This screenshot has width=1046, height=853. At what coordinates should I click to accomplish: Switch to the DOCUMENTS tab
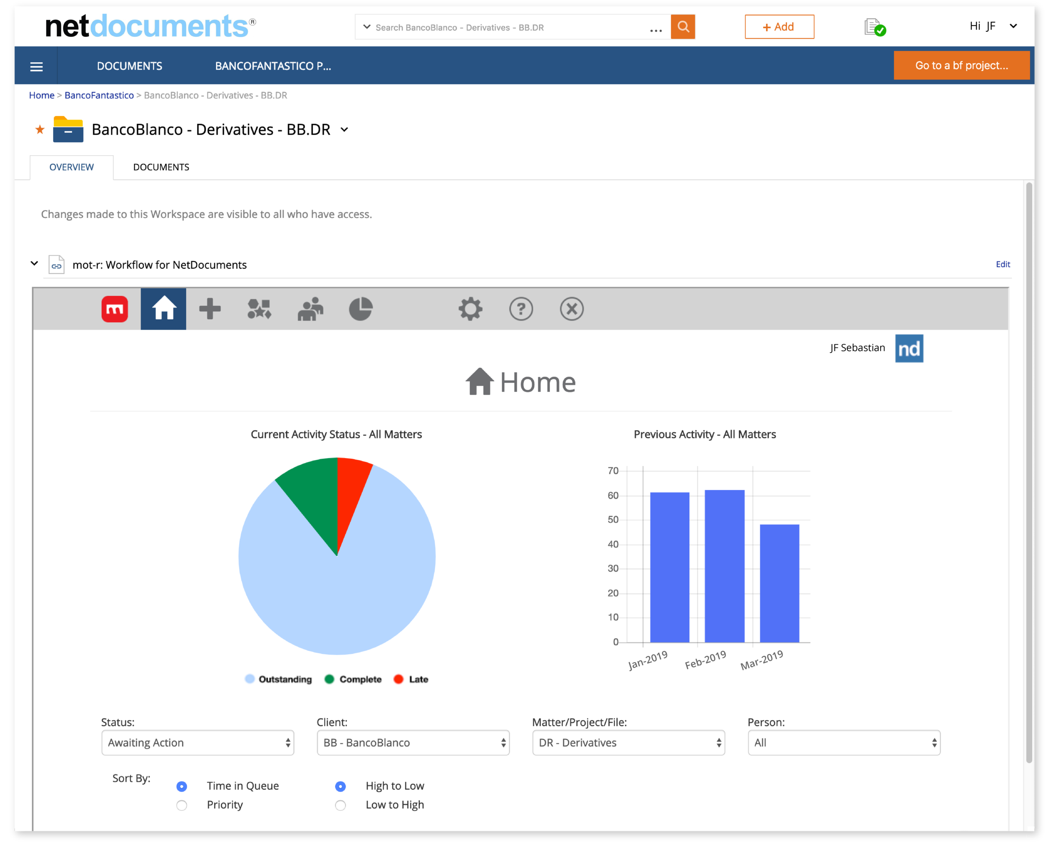tap(161, 167)
